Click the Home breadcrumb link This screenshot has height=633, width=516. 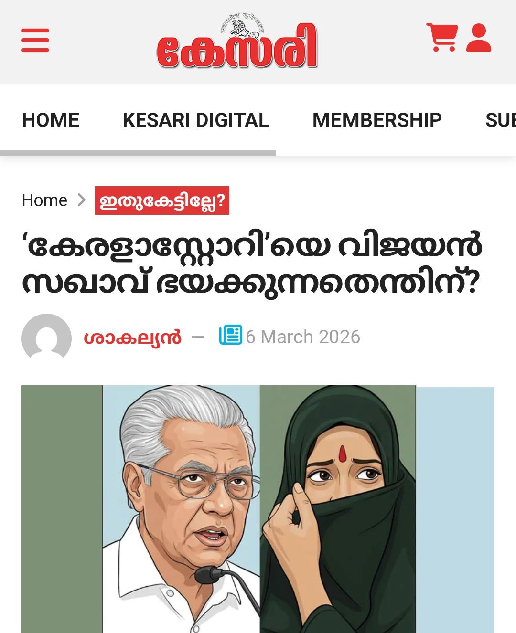(x=44, y=200)
